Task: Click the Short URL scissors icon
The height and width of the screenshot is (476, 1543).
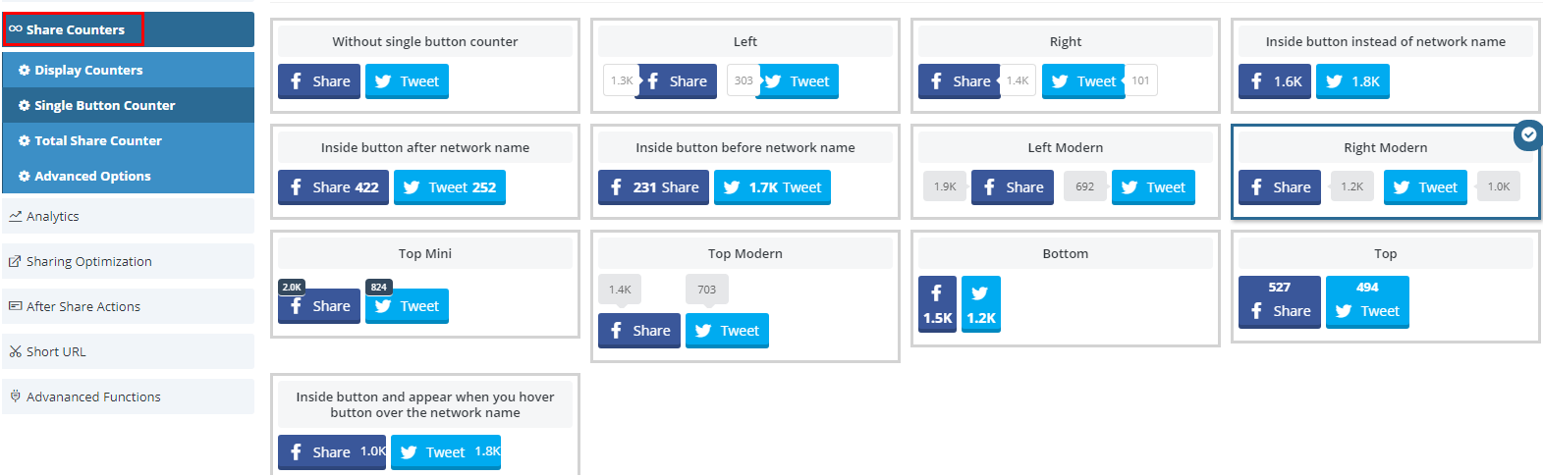Action: click(x=16, y=351)
